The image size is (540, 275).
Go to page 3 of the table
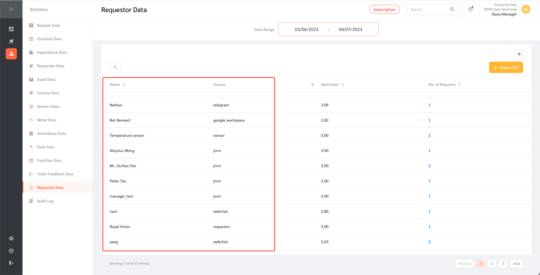point(503,263)
